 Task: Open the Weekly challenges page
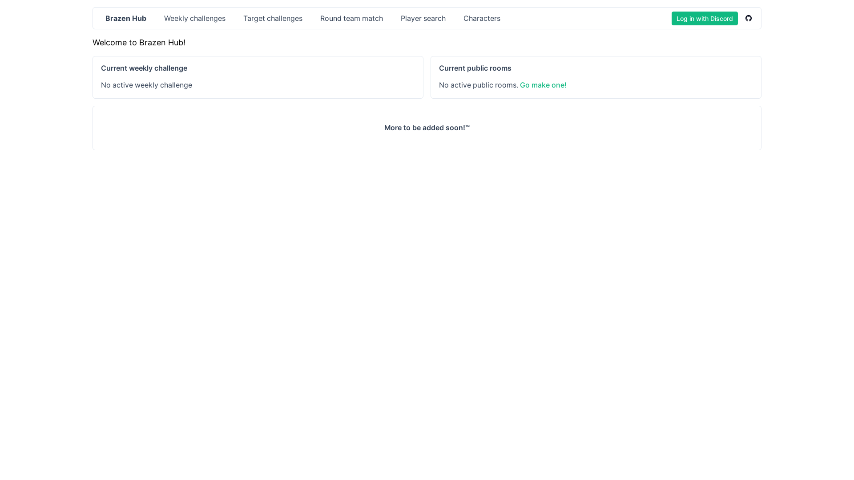pos(195,18)
